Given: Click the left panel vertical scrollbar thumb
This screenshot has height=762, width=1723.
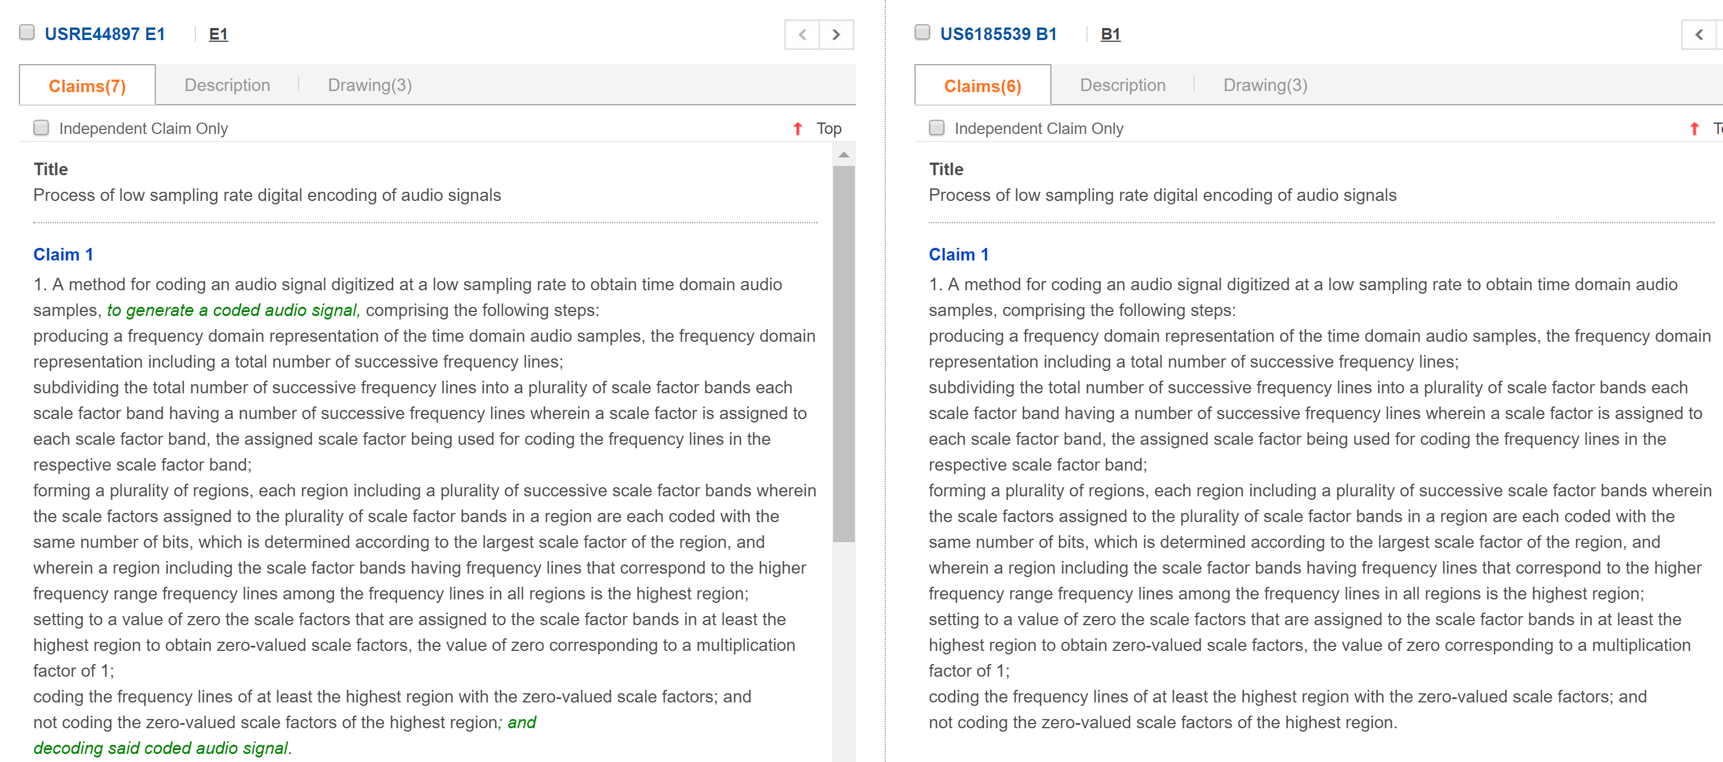Looking at the screenshot, I should (843, 354).
